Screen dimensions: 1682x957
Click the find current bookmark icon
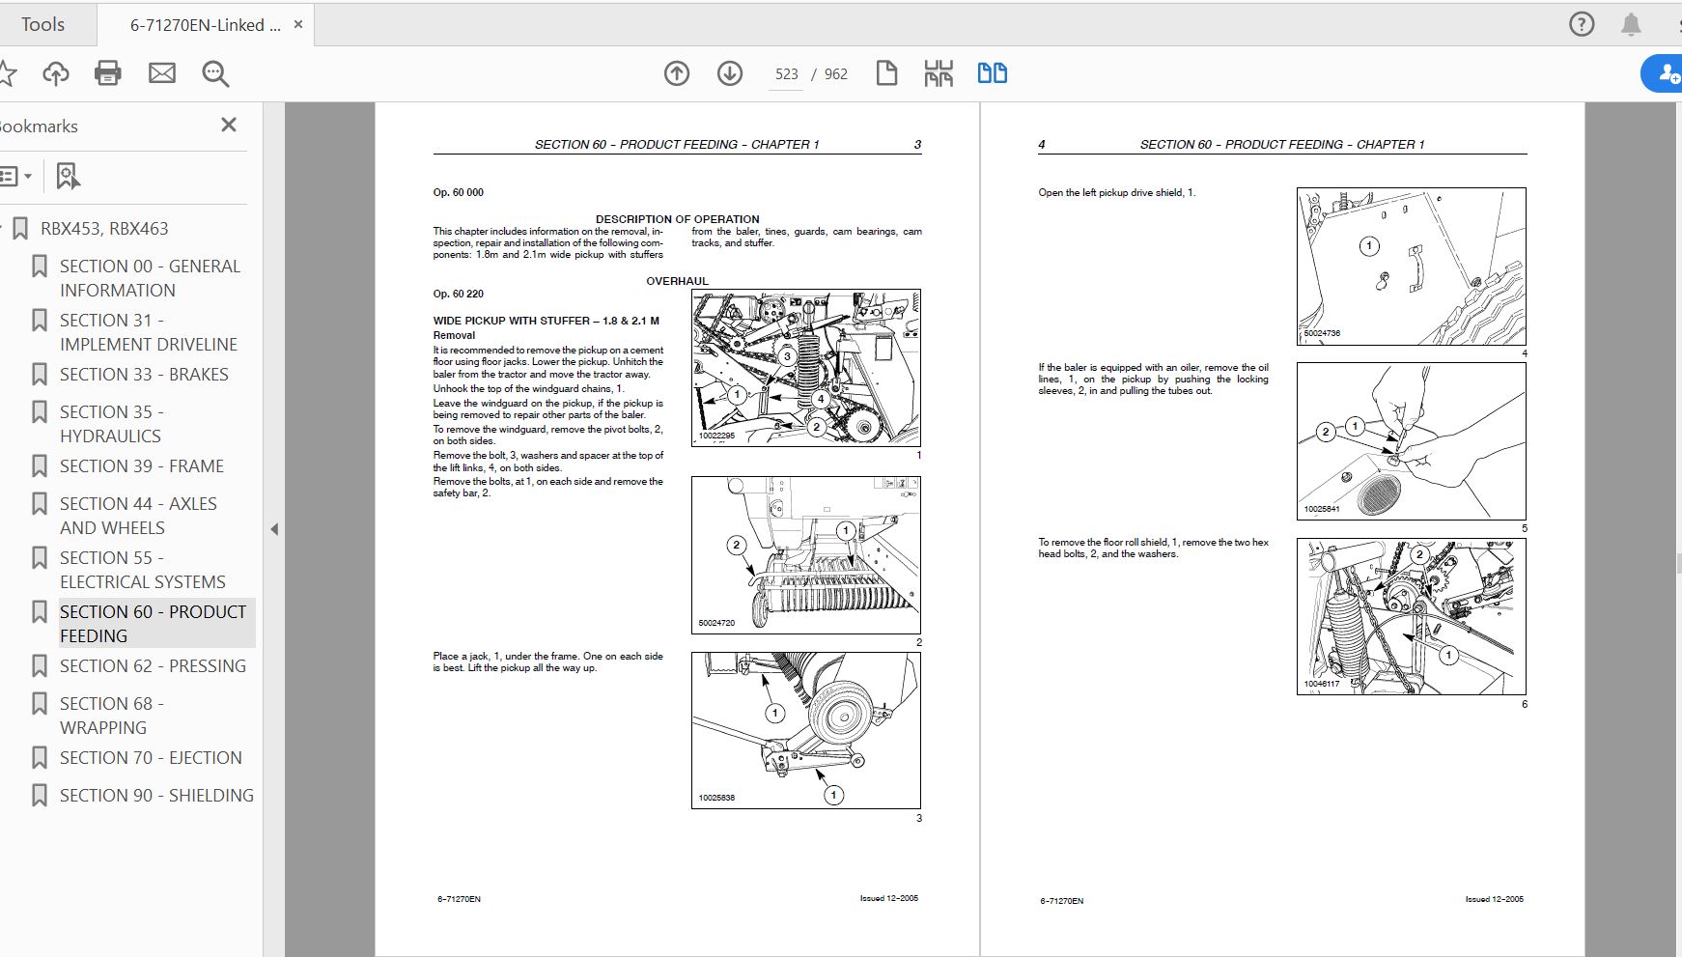point(68,177)
